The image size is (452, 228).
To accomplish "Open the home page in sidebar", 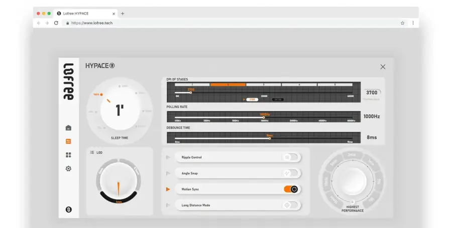I will coord(68,128).
